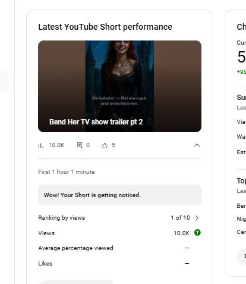This screenshot has width=246, height=284.
Task: Collapse the Short performance details chevron
Action: [x=197, y=145]
